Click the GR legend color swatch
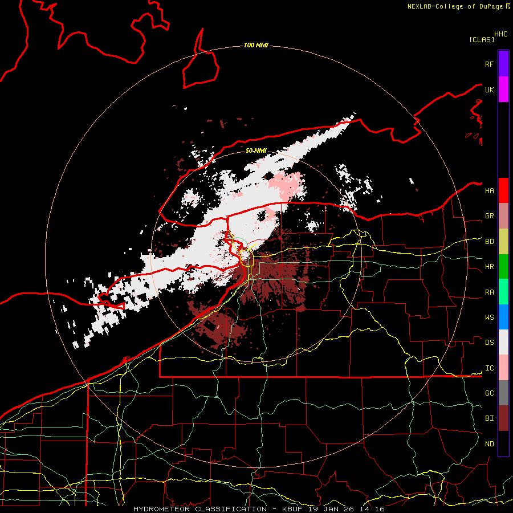The height and width of the screenshot is (513, 513). [x=503, y=215]
